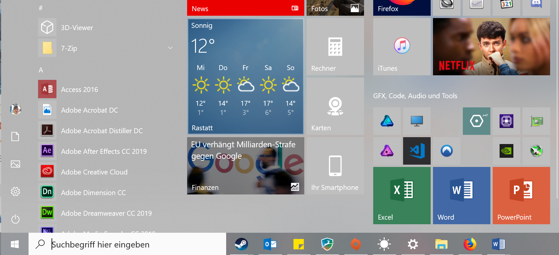559x255 pixels.
Task: Launch Excel from the green tile
Action: tap(402, 195)
